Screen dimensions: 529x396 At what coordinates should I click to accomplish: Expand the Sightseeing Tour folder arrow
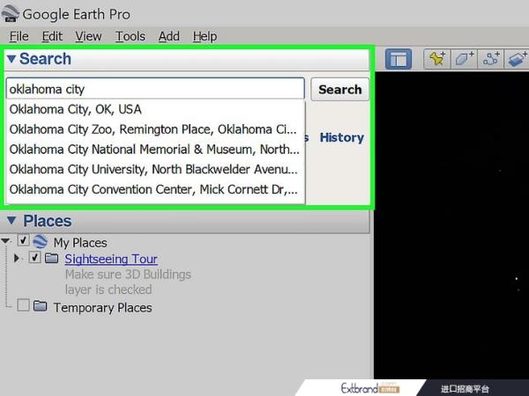coord(17,258)
